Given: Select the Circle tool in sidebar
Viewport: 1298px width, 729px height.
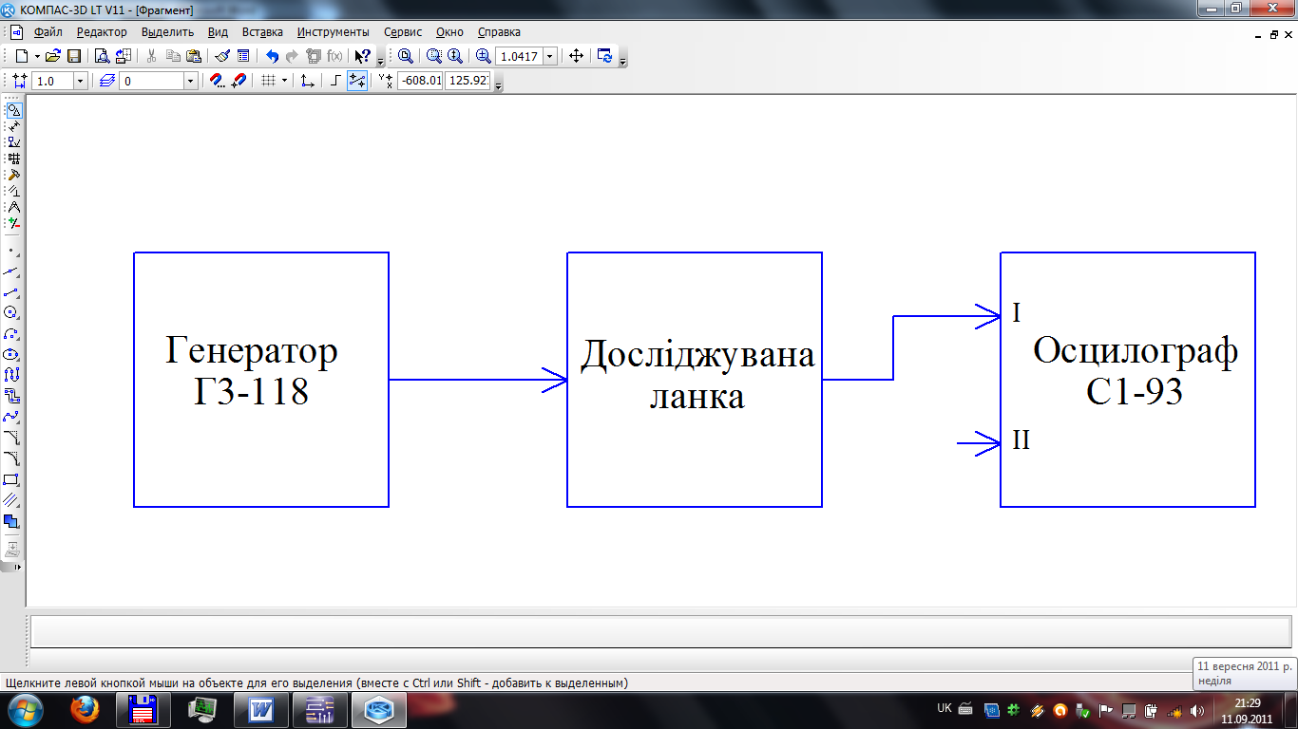Looking at the screenshot, I should coord(11,312).
